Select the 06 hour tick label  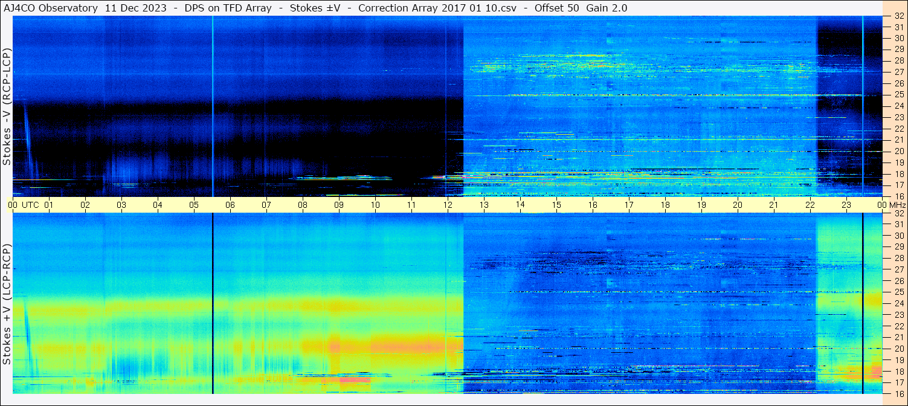click(x=230, y=205)
